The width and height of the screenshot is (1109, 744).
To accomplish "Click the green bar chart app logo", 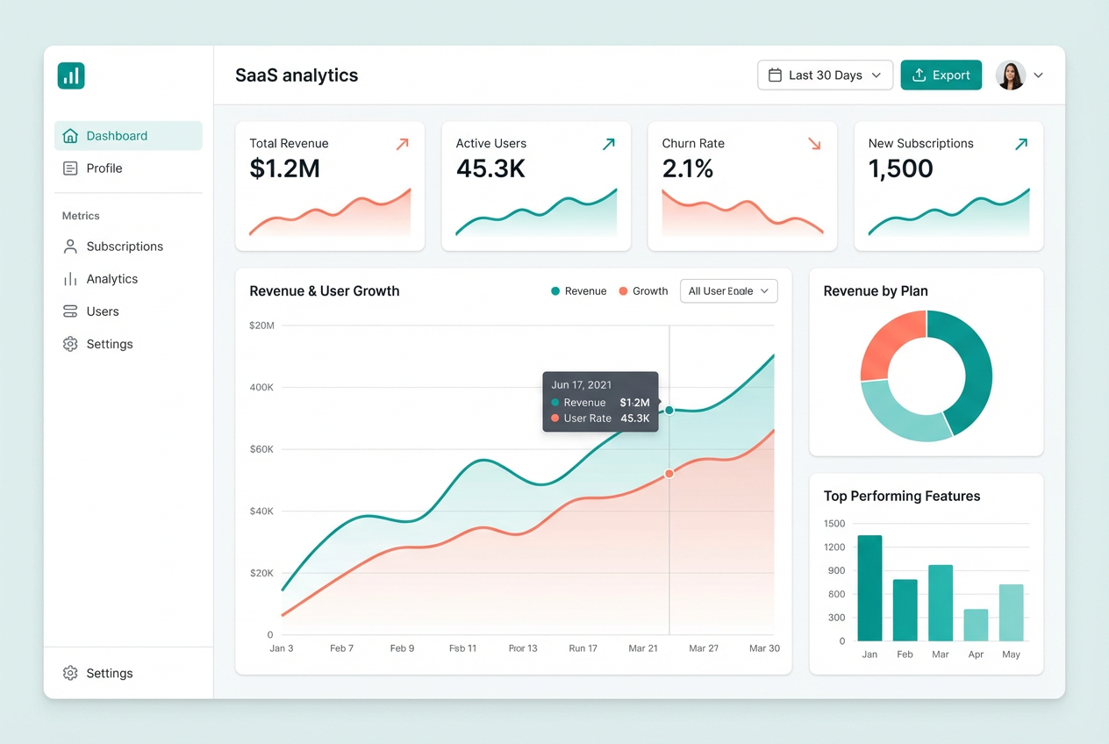I will click(71, 75).
